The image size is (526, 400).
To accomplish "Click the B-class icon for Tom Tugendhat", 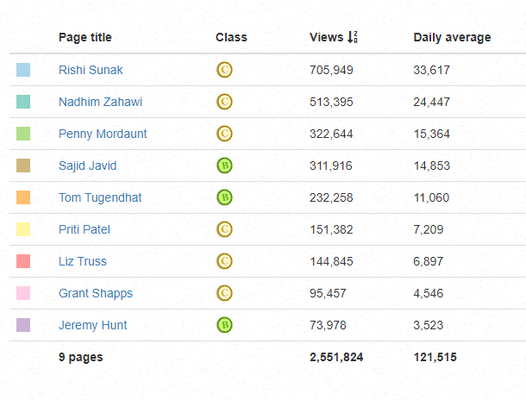I will [x=224, y=197].
